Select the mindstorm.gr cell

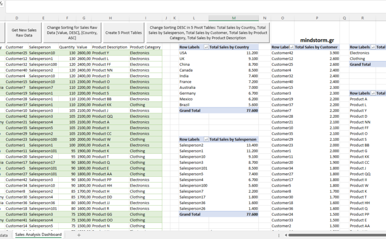pos(317,40)
